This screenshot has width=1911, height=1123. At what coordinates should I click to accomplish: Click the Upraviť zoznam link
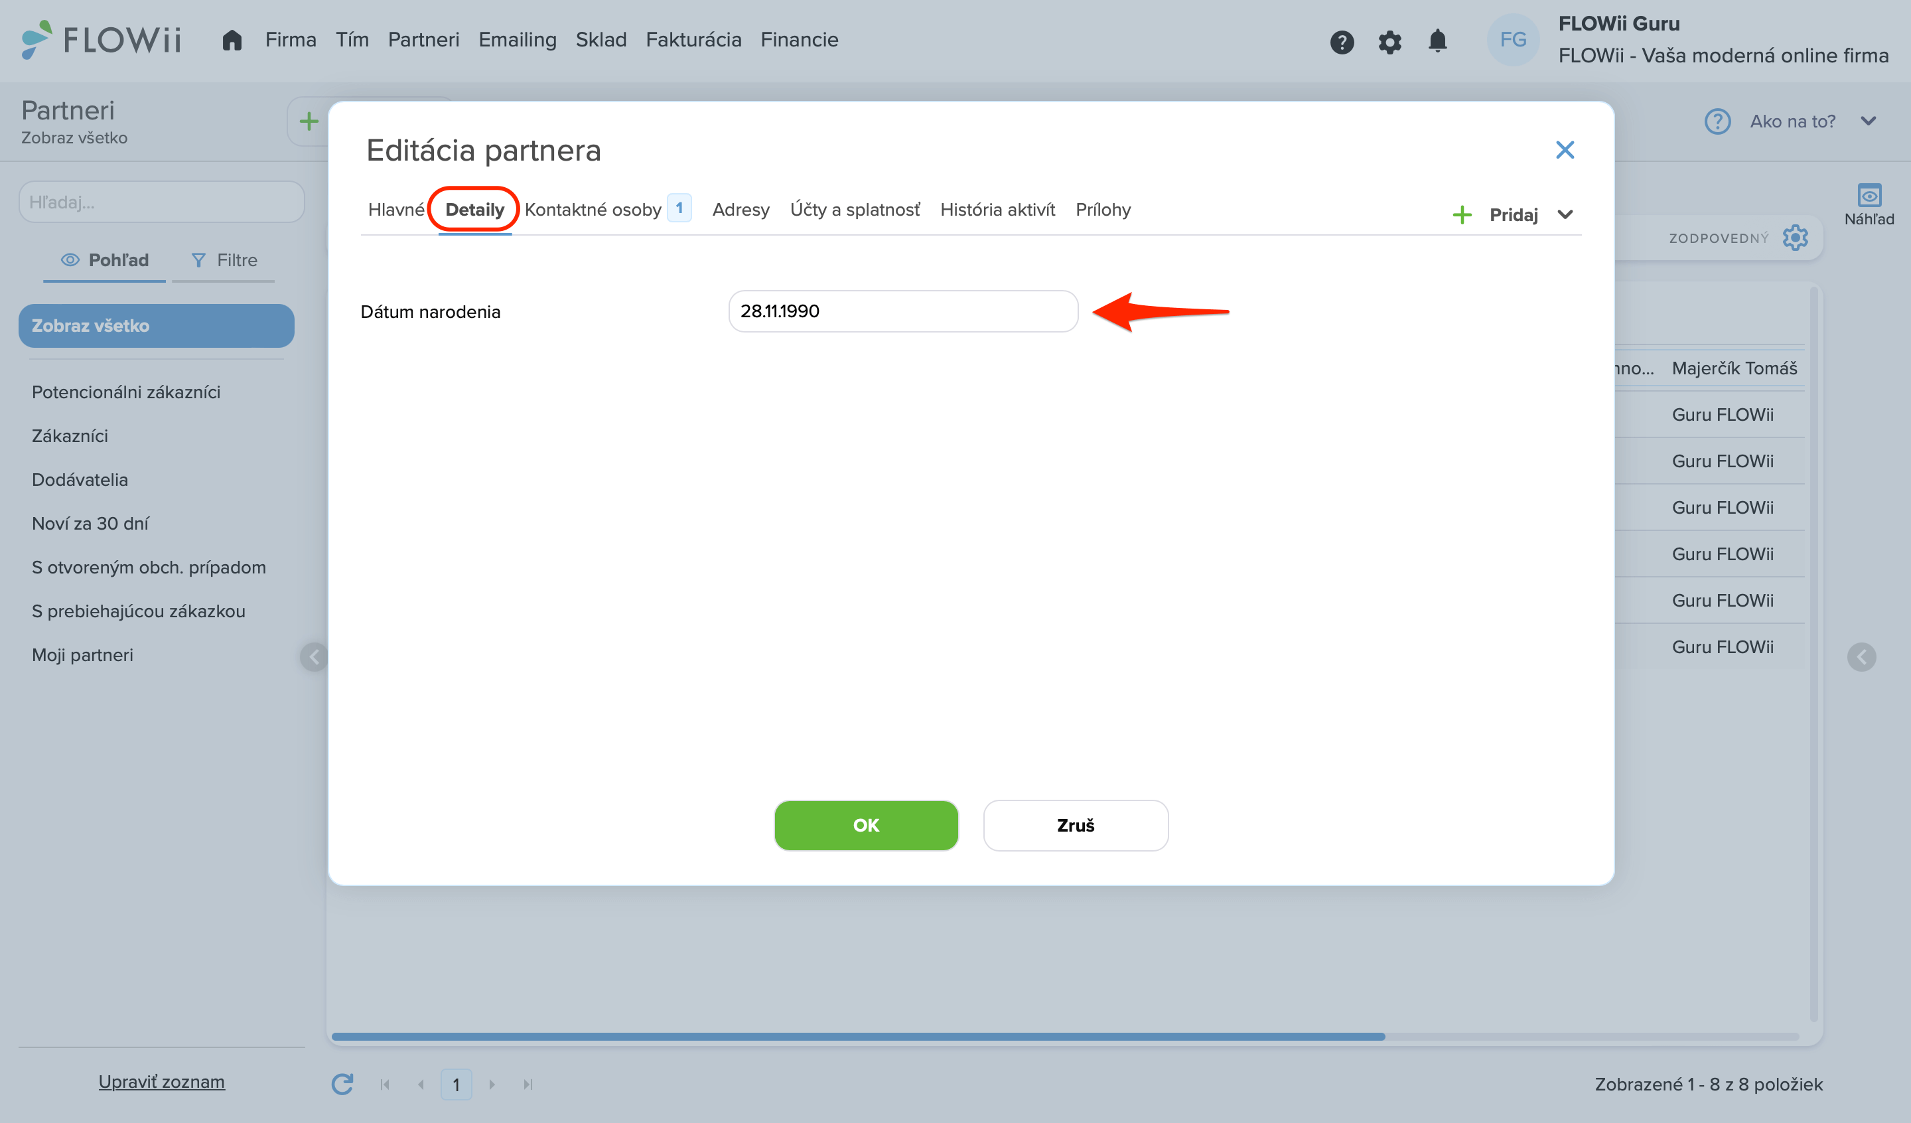click(161, 1082)
